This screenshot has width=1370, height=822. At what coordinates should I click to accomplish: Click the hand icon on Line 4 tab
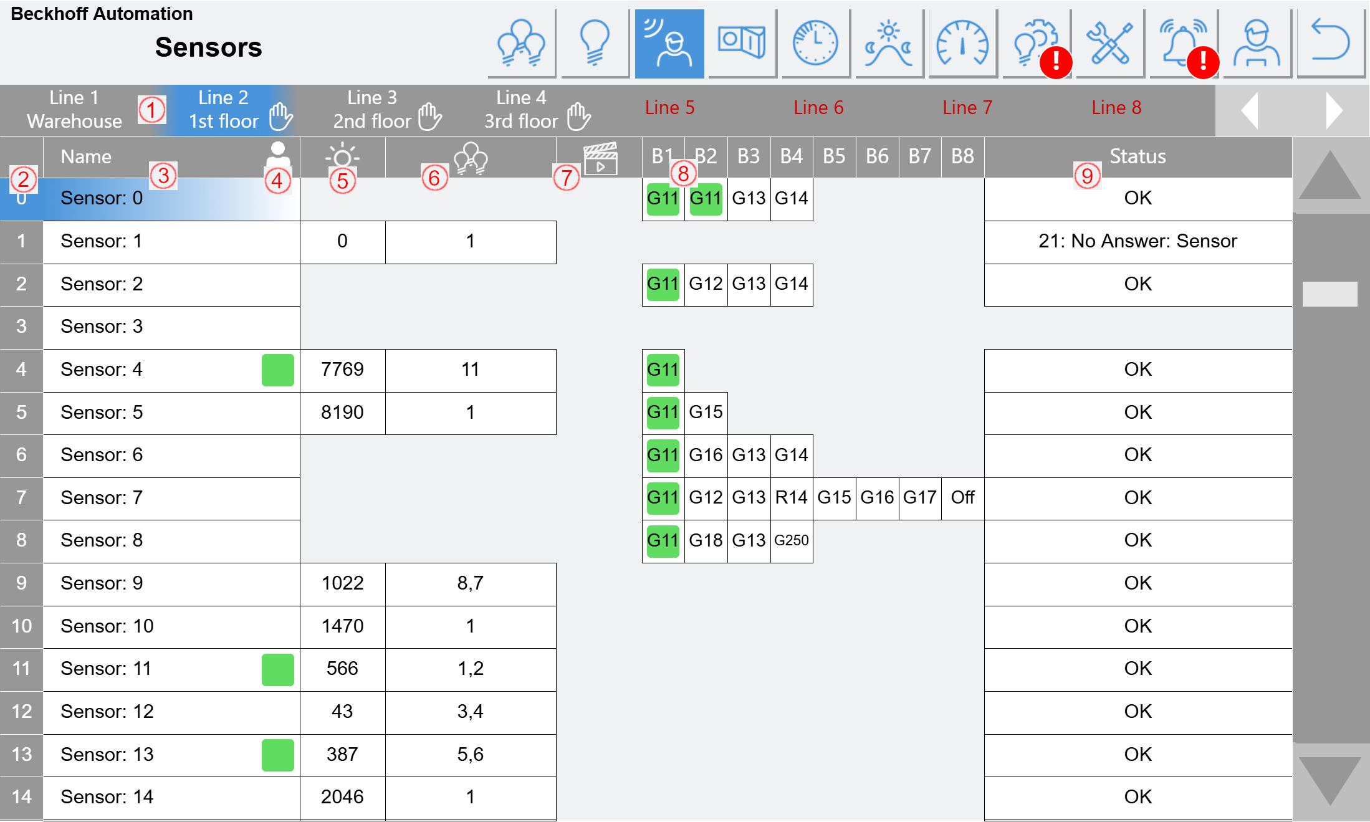(579, 116)
